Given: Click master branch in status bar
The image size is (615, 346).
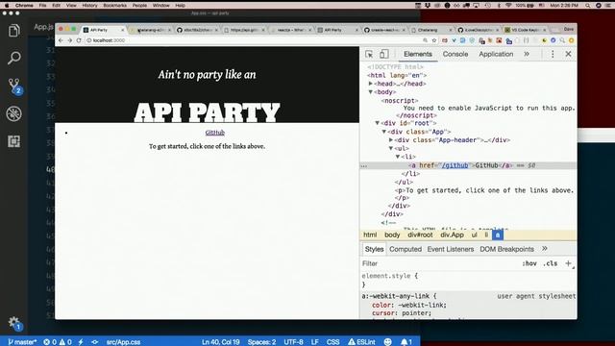Looking at the screenshot, I should (22, 342).
